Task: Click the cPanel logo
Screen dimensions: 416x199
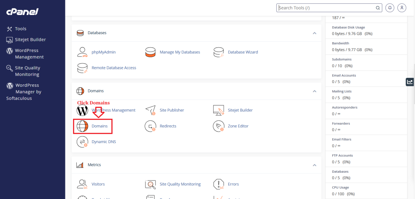Action: coord(23,12)
